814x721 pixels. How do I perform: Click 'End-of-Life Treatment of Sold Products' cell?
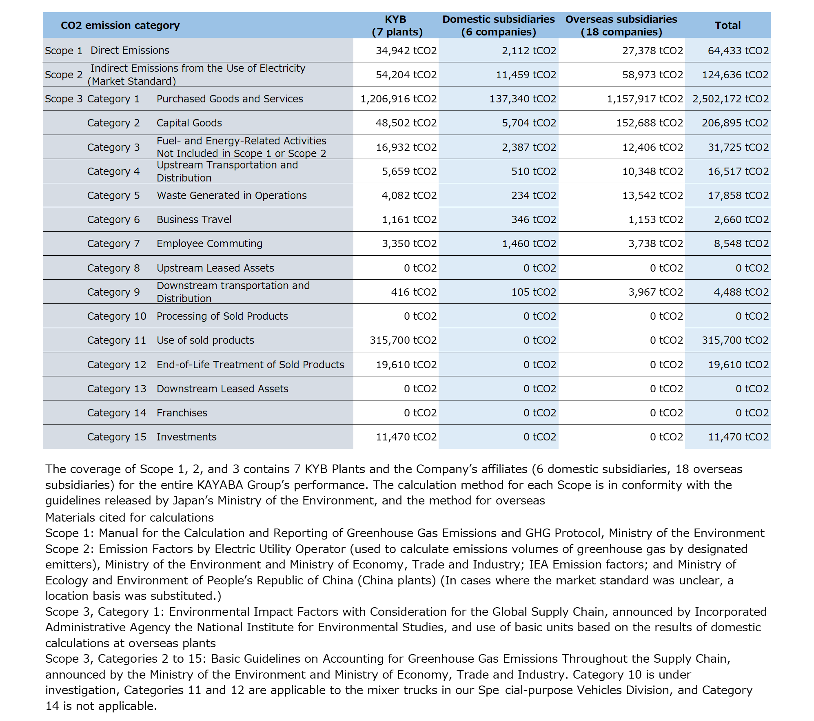pyautogui.click(x=250, y=365)
